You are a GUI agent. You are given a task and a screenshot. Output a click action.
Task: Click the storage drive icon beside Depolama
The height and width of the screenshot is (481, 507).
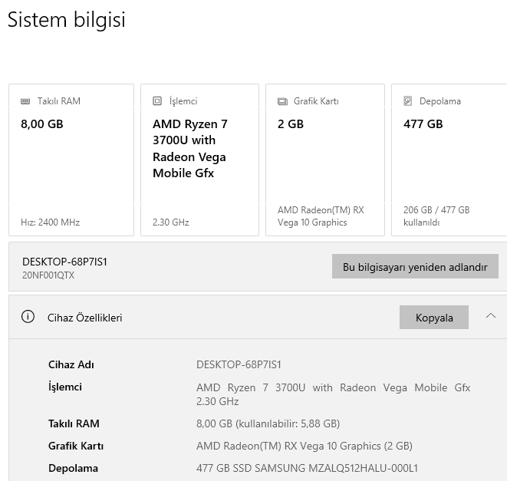click(408, 101)
